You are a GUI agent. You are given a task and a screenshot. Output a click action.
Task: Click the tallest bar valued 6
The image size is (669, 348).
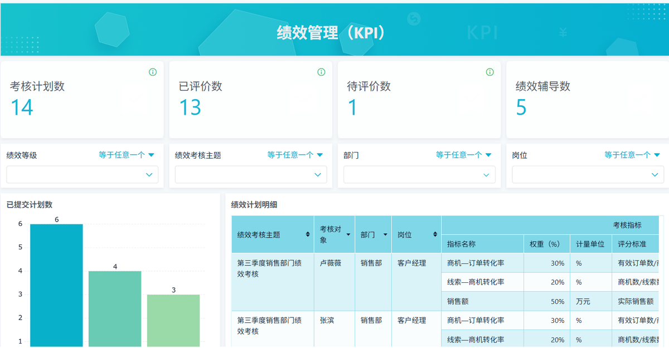coord(56,284)
